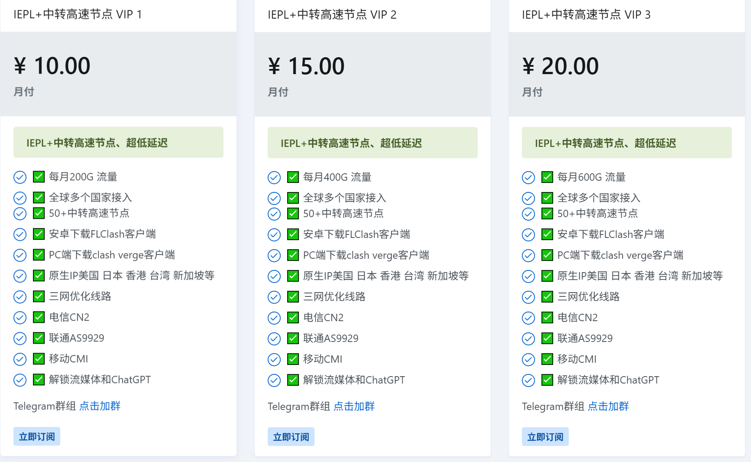The height and width of the screenshot is (462, 751).
Task: Click circle check icon beside 每月400G 流量
Action: pyautogui.click(x=274, y=178)
